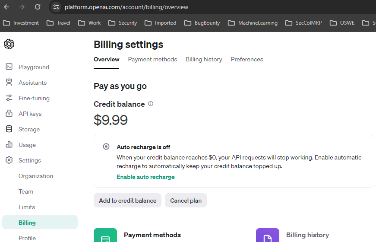Switch to the Billing history tab
376x242 pixels.
click(204, 59)
